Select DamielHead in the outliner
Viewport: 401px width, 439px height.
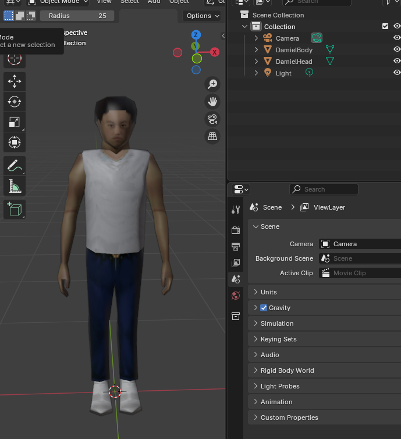click(294, 62)
